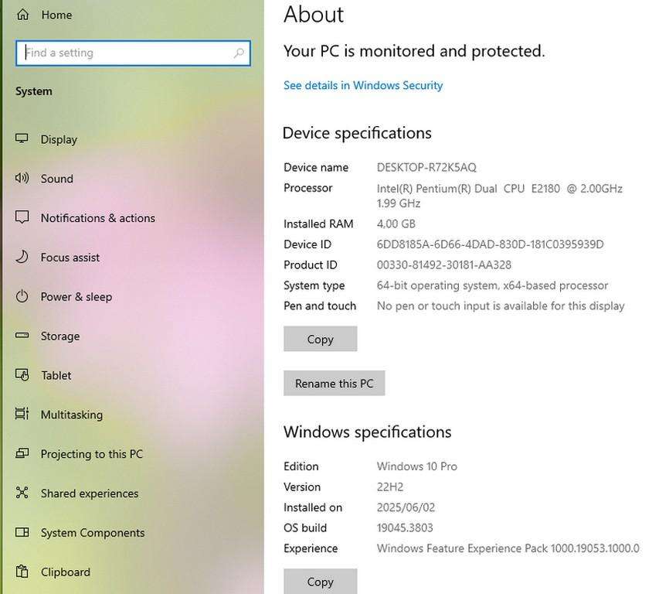Open Clipboard settings page
659x594 pixels.
tap(65, 572)
